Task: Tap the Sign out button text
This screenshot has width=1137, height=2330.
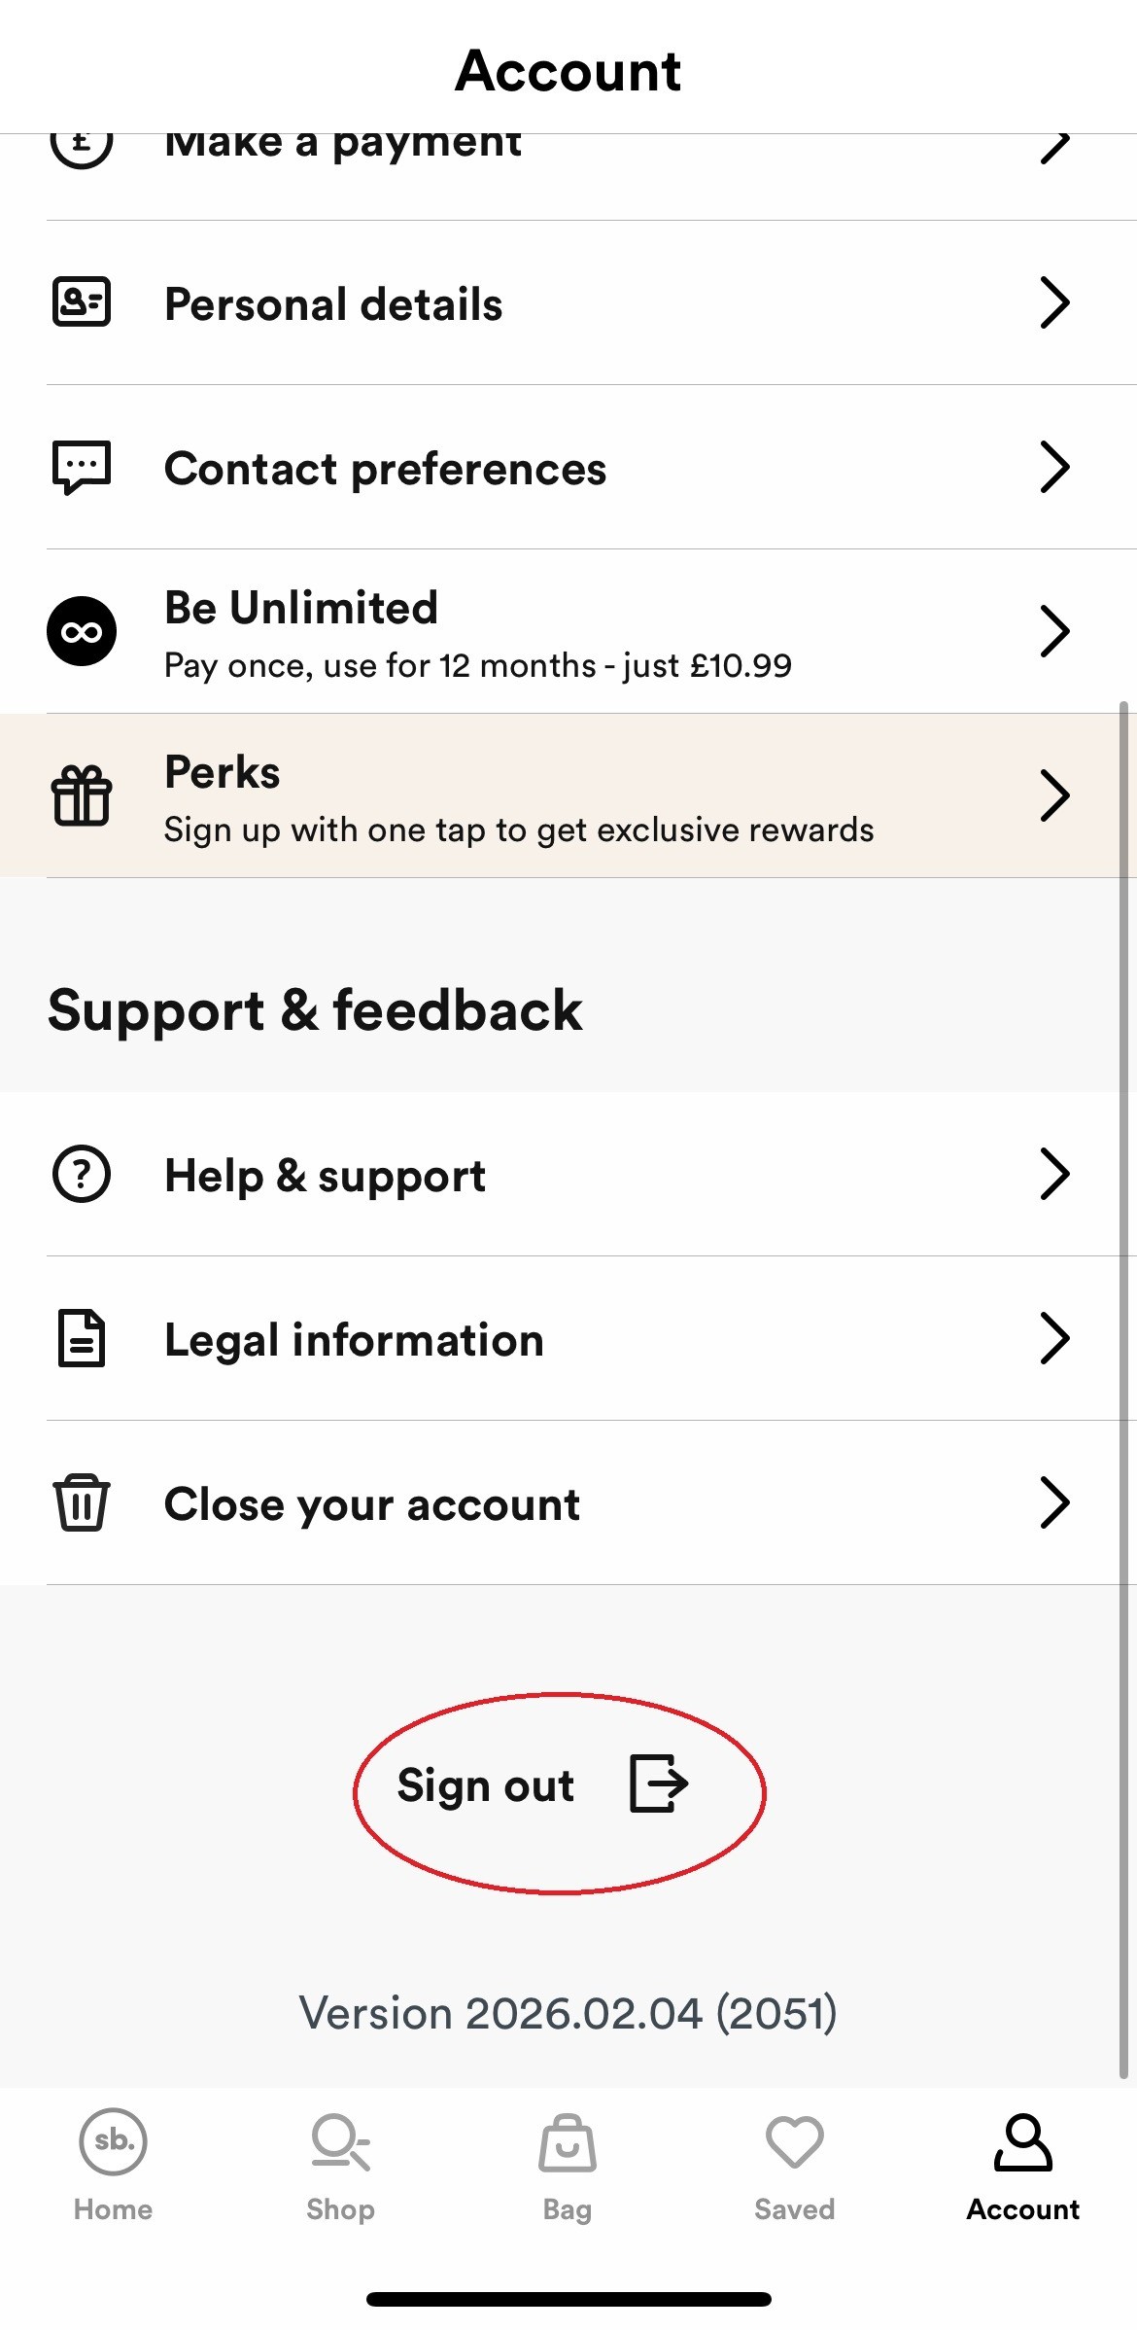Action: [485, 1785]
